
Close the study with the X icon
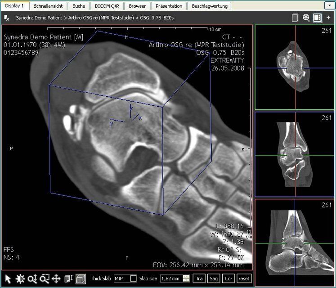(7, 18)
